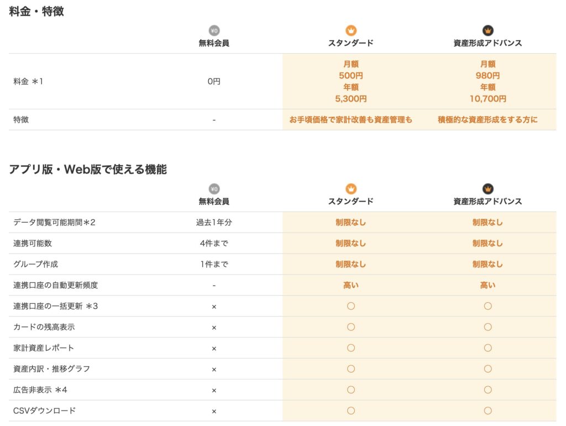The width and height of the screenshot is (566, 426).
Task: Click the 無料会員 column header in features table
Action: [214, 202]
